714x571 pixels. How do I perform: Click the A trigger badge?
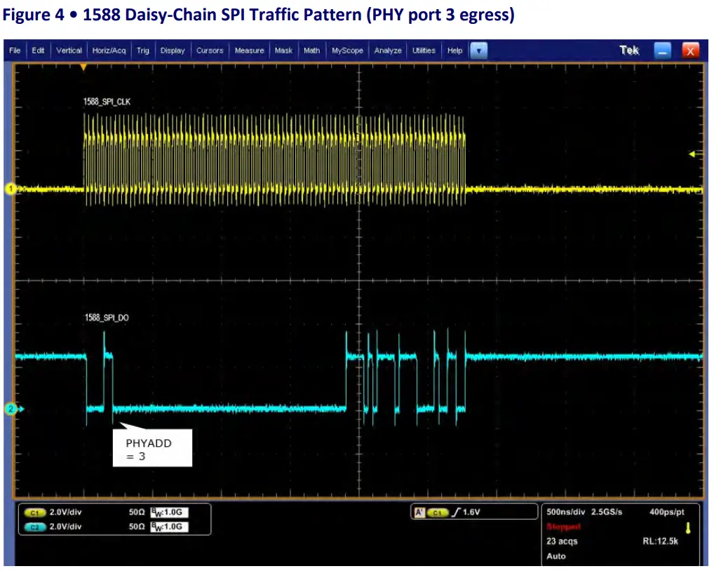(x=419, y=513)
